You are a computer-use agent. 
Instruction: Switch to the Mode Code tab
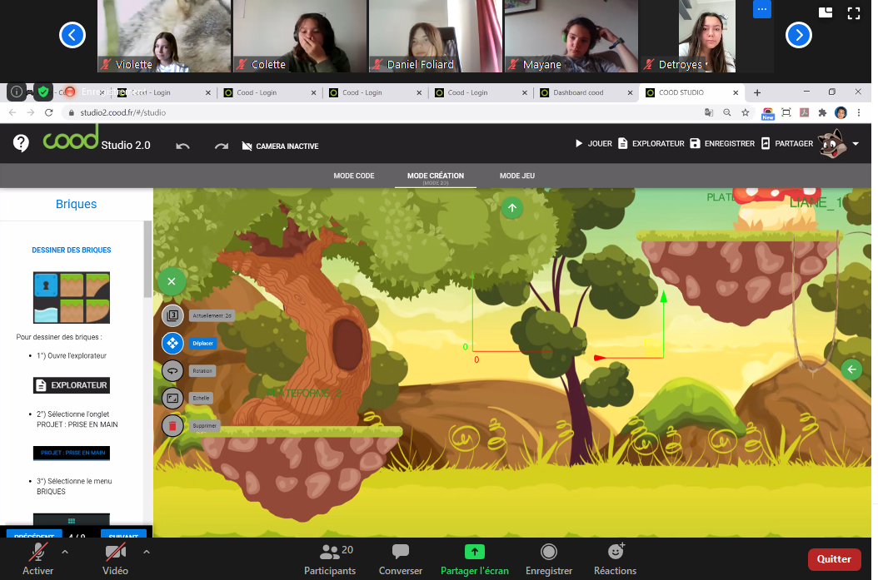[x=354, y=176]
